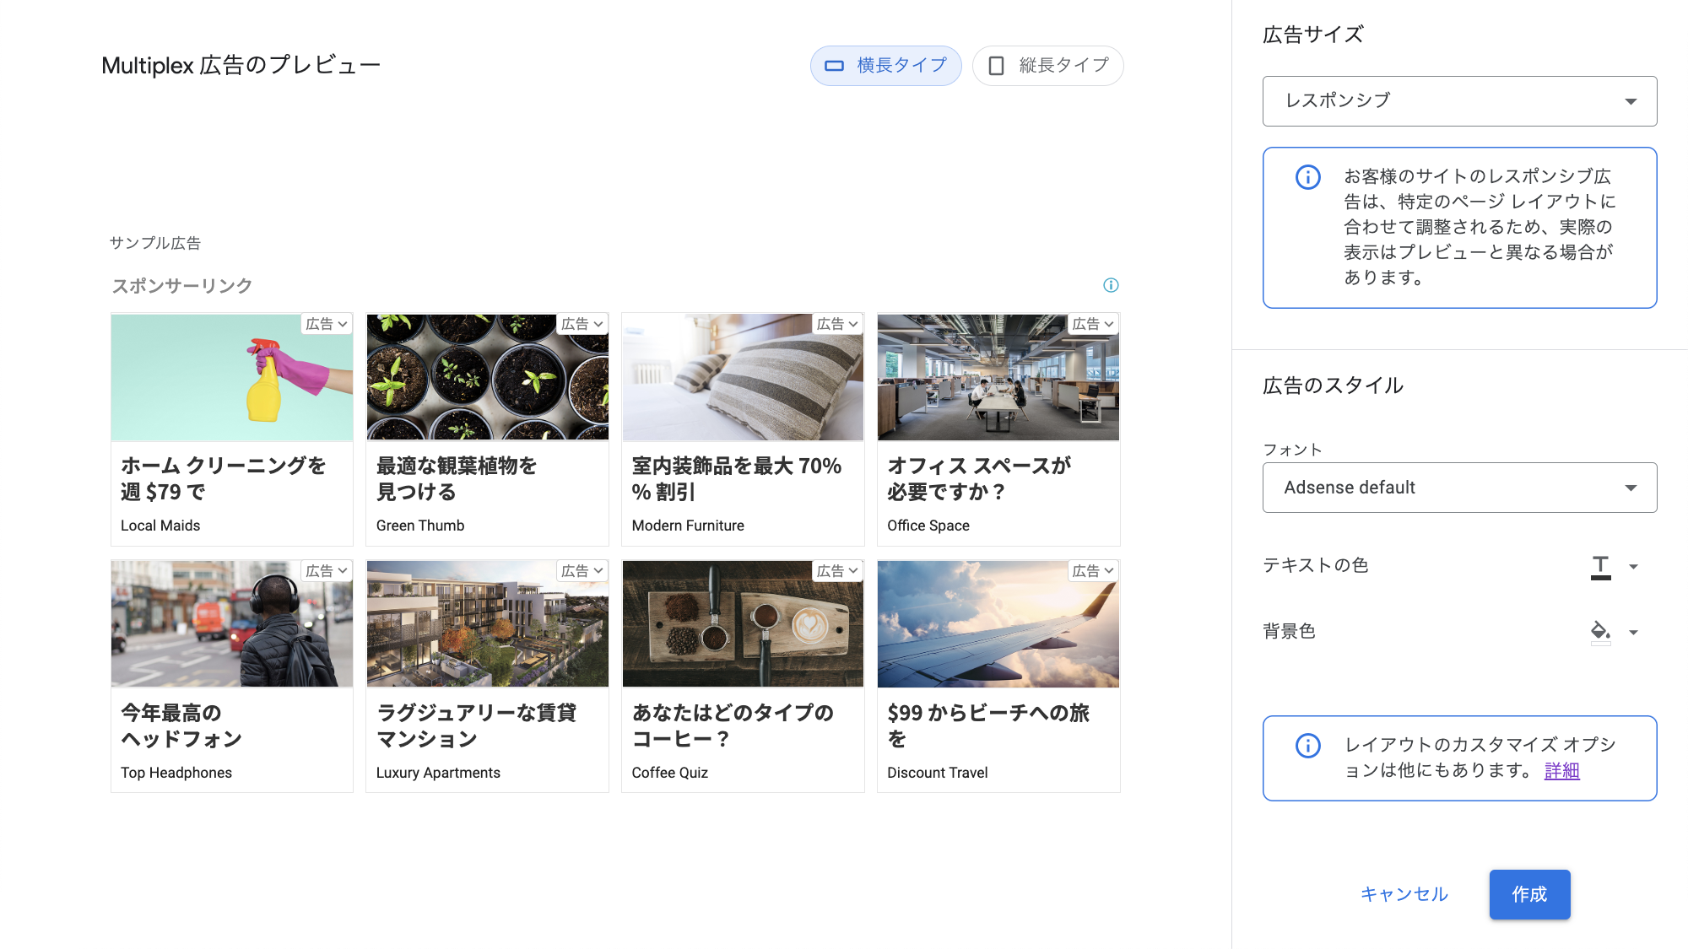Click headline $99 からビーチへの旅を
This screenshot has width=1688, height=949.
tap(988, 725)
